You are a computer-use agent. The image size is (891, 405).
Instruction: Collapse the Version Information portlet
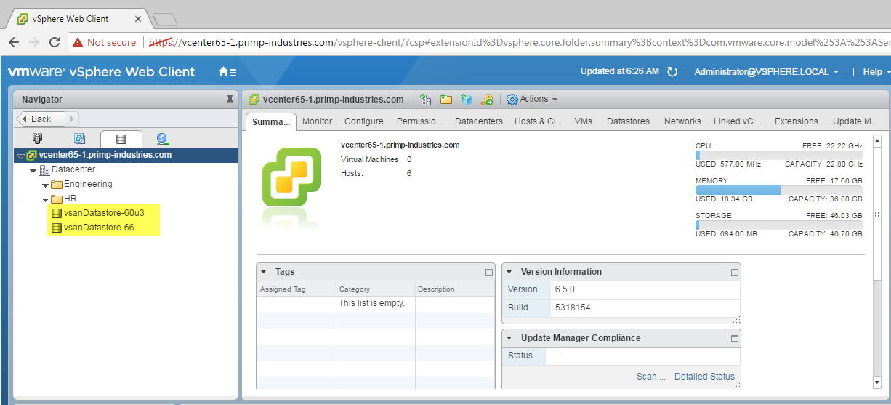pos(509,272)
